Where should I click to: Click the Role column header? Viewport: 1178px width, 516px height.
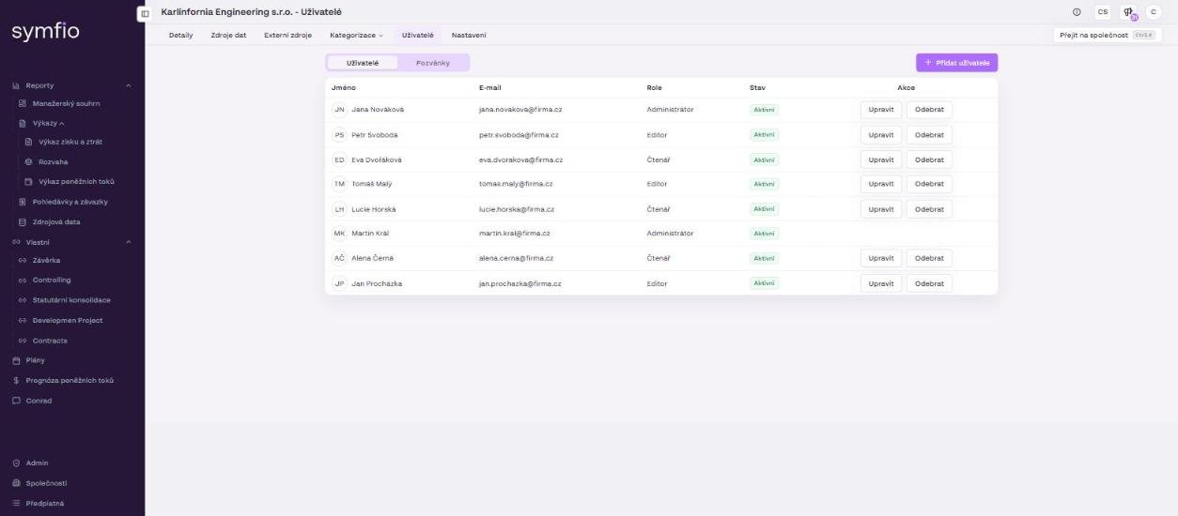pos(655,87)
